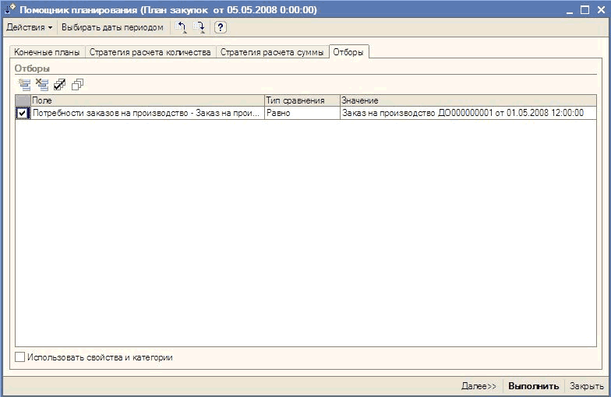This screenshot has height=397, width=611.
Task: Enable 'Использовать свойства и категории' checkbox
Action: point(20,357)
